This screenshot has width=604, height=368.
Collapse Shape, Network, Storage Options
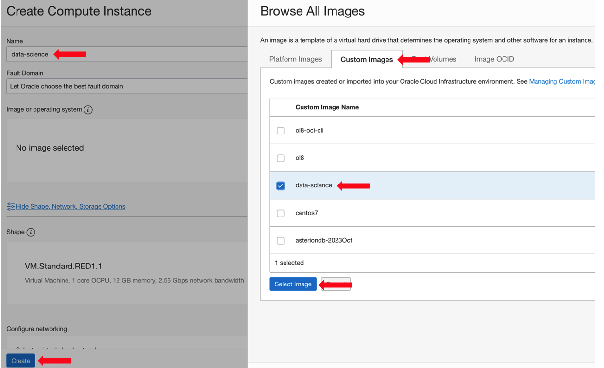tap(70, 206)
